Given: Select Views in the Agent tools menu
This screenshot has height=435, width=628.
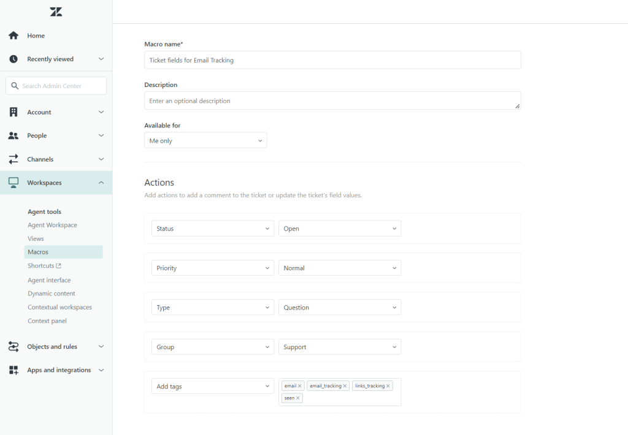Looking at the screenshot, I should click(36, 238).
